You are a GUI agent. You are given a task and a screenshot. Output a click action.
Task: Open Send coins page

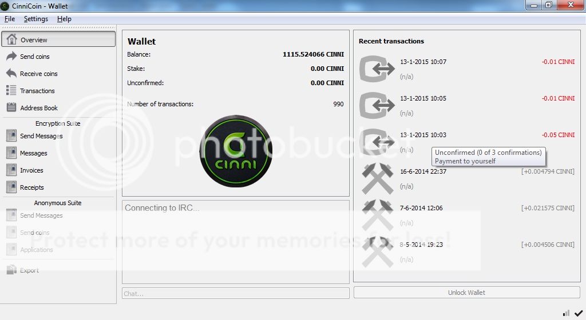(x=58, y=57)
